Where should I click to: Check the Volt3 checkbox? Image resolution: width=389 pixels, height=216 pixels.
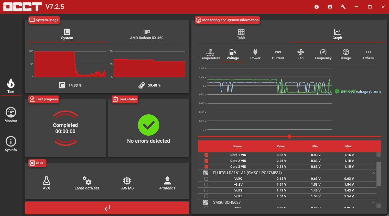coord(206,190)
